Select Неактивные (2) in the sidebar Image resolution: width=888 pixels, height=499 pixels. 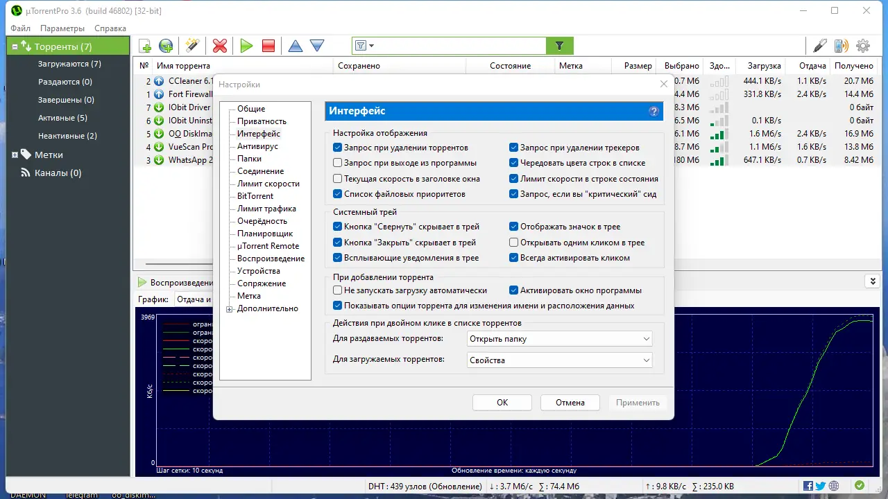pyautogui.click(x=67, y=136)
